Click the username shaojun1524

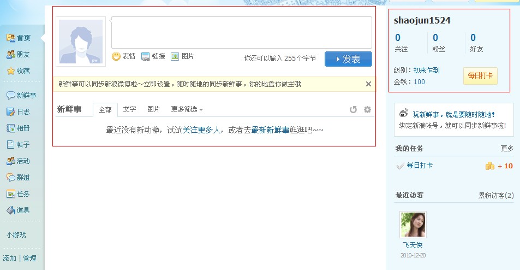(422, 20)
